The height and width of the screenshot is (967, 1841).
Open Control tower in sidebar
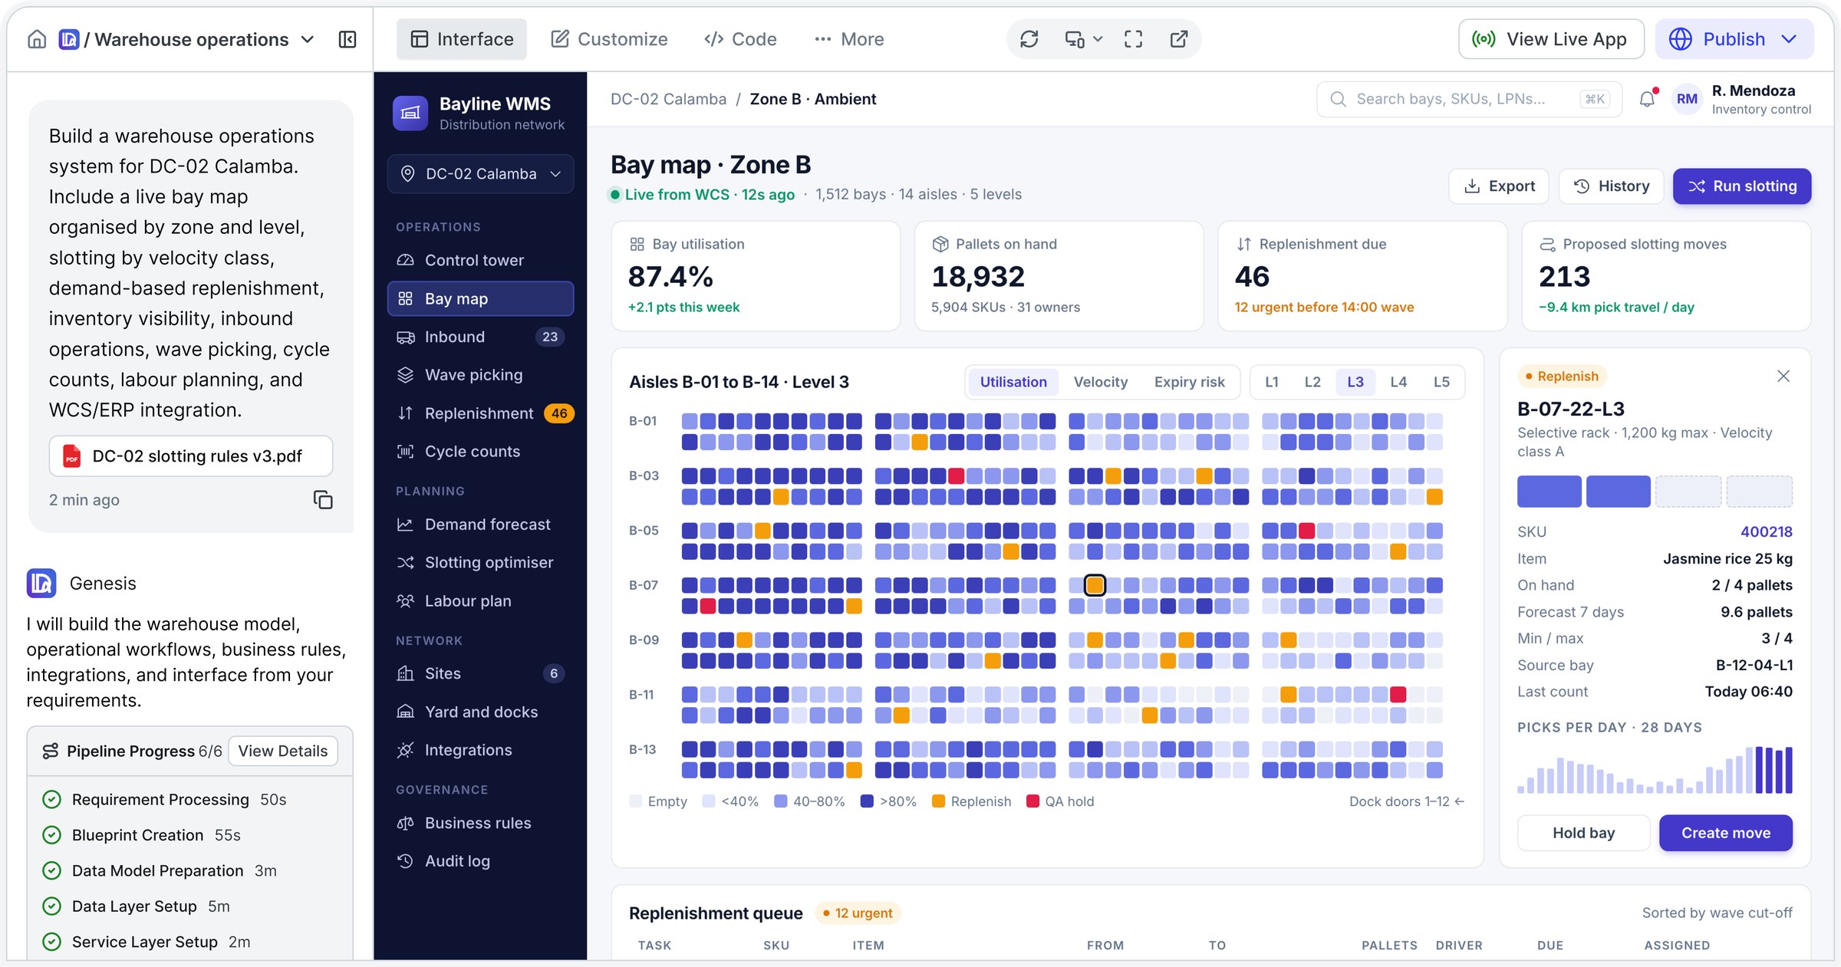tap(481, 260)
